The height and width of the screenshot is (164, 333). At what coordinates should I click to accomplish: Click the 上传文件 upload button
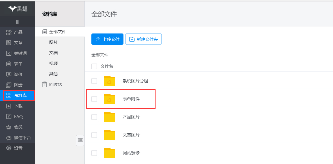(107, 39)
